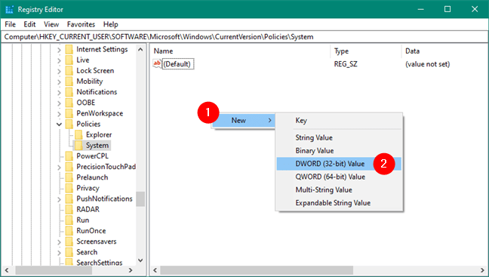Screen dimensions: 489x277
Task: Click the Notifications folder icon
Action: pyautogui.click(x=69, y=92)
